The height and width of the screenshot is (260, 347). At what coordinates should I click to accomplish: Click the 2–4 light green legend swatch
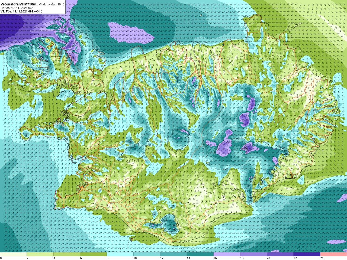click(x=40, y=254)
